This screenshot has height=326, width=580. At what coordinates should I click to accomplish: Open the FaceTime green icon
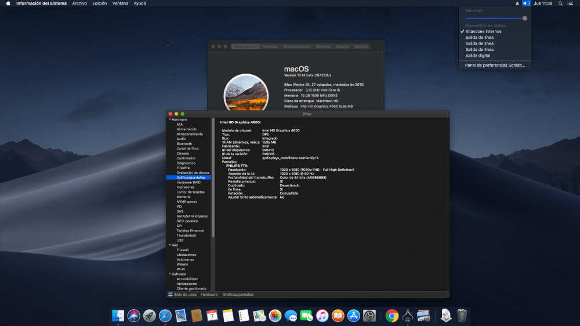click(306, 316)
